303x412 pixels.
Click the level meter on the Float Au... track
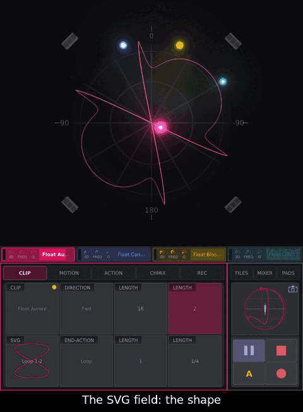coord(4,255)
